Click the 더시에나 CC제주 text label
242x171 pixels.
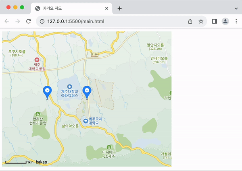click(x=109, y=154)
